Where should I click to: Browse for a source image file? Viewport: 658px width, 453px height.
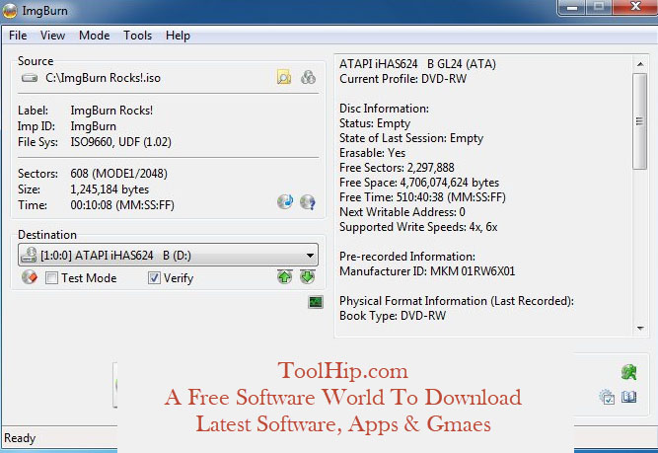pos(284,78)
